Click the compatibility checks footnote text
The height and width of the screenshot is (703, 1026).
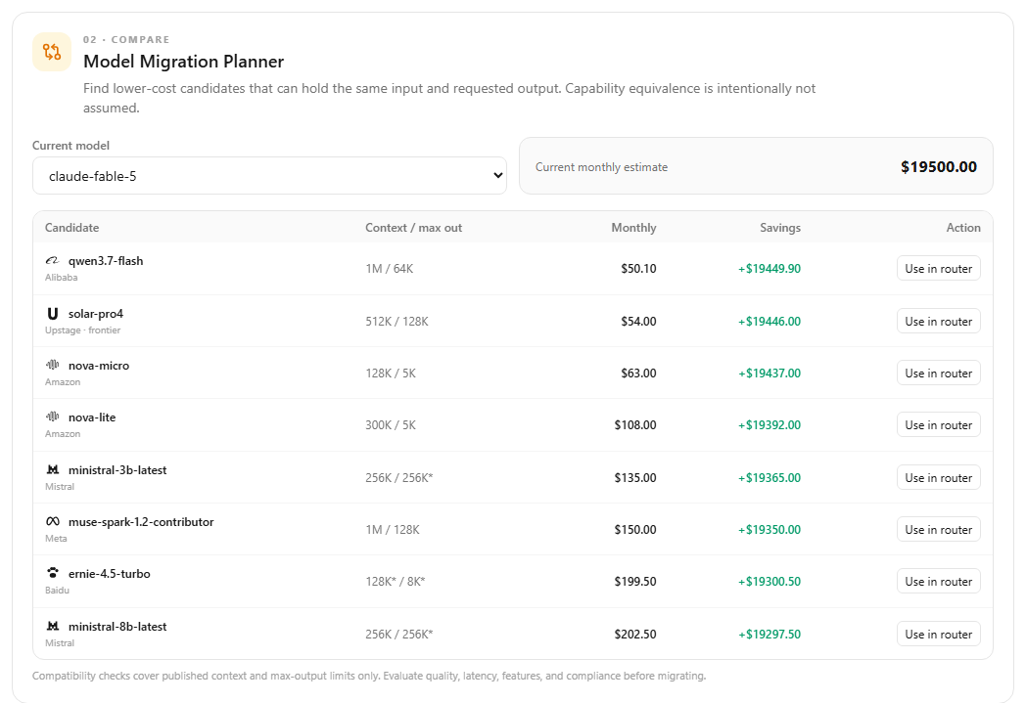pos(369,676)
